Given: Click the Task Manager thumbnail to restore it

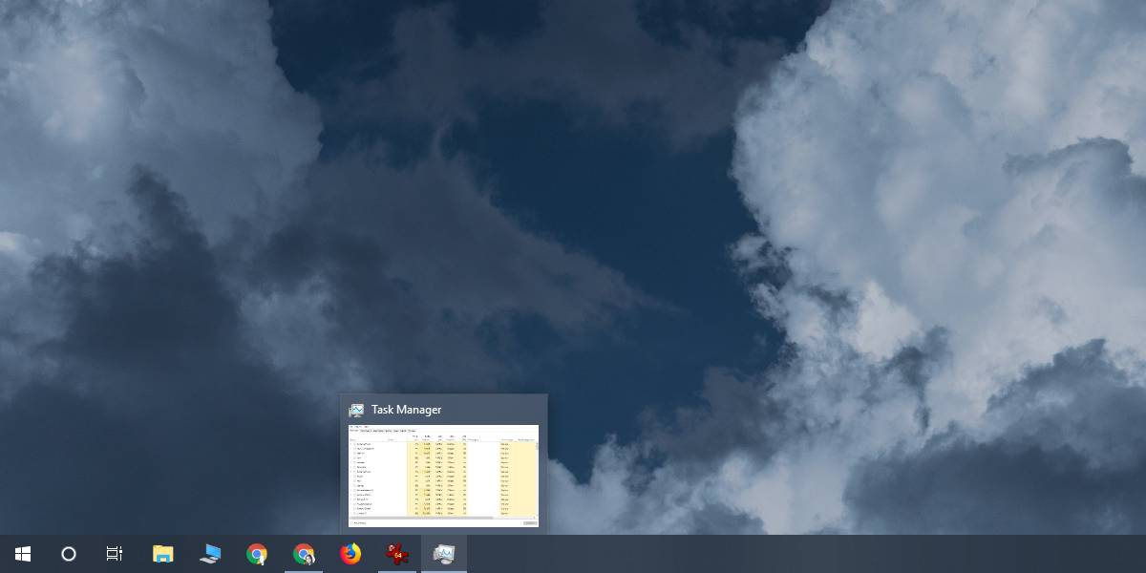Looking at the screenshot, I should [444, 473].
